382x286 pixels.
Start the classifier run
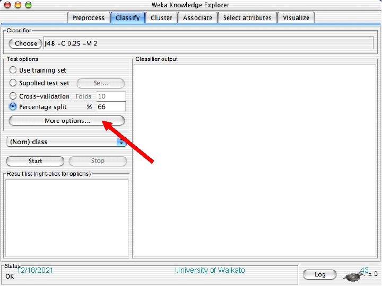pos(35,161)
